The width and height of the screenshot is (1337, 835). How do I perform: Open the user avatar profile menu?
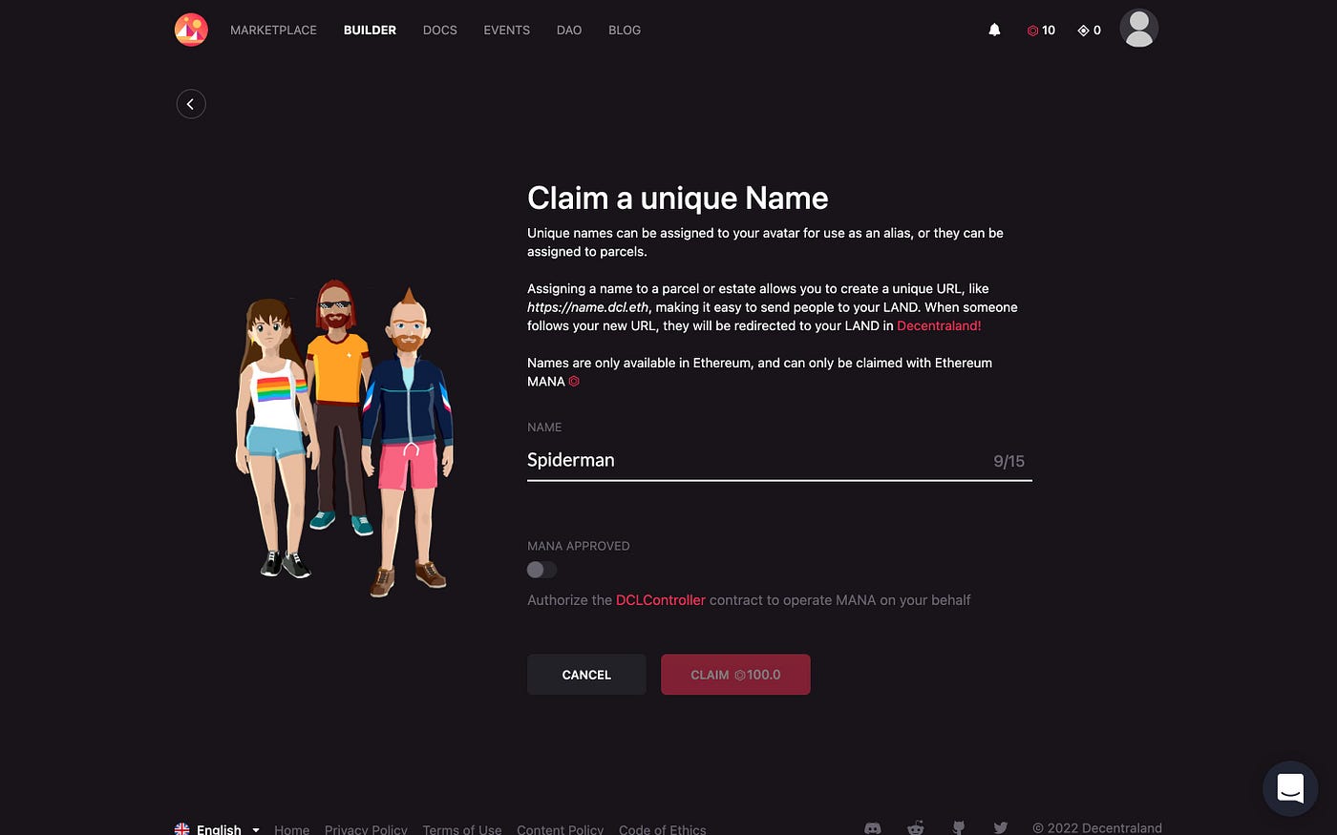tap(1138, 28)
